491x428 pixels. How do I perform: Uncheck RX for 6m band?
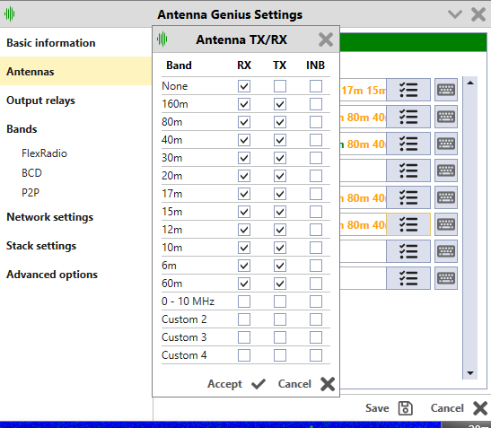pyautogui.click(x=244, y=266)
